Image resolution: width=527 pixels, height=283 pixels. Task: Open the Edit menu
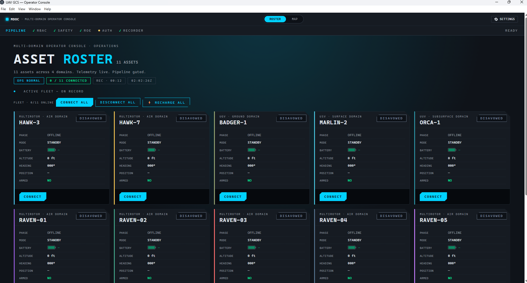pos(12,9)
